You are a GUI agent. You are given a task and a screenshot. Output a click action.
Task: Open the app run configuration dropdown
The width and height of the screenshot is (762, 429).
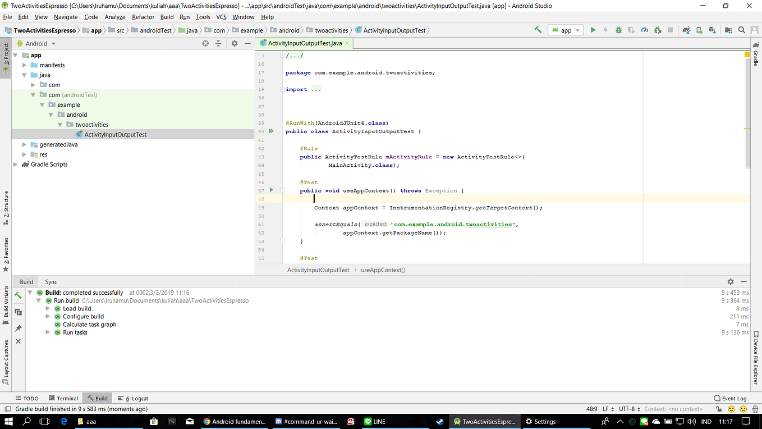(x=566, y=30)
